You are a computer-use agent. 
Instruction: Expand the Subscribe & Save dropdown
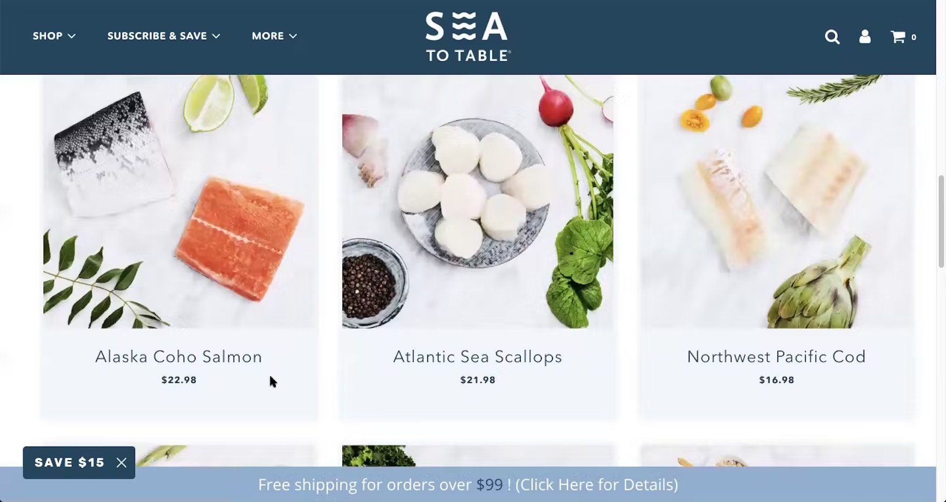pos(163,36)
